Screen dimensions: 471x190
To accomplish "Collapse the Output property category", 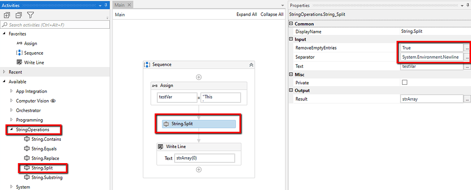I will click(x=290, y=90).
